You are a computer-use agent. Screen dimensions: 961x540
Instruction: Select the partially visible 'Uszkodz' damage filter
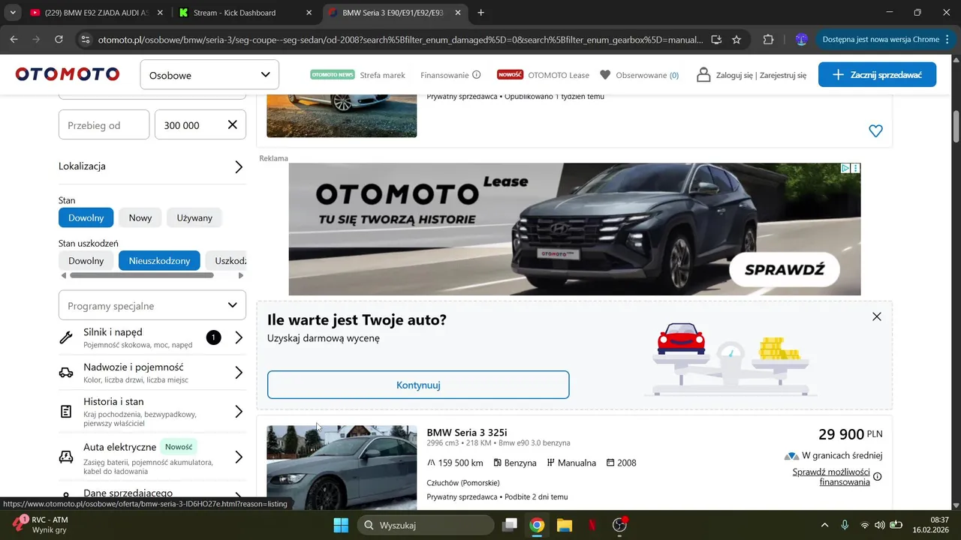[x=226, y=260]
